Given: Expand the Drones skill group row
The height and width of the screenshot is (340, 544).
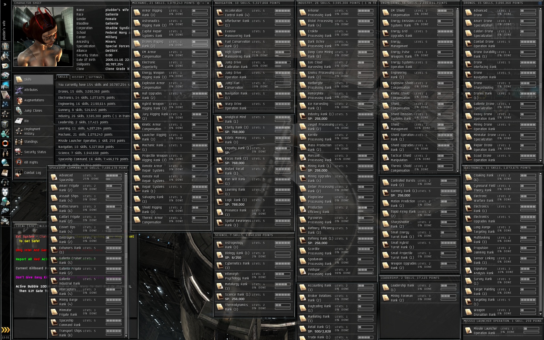Looking at the screenshot, I should [93, 91].
